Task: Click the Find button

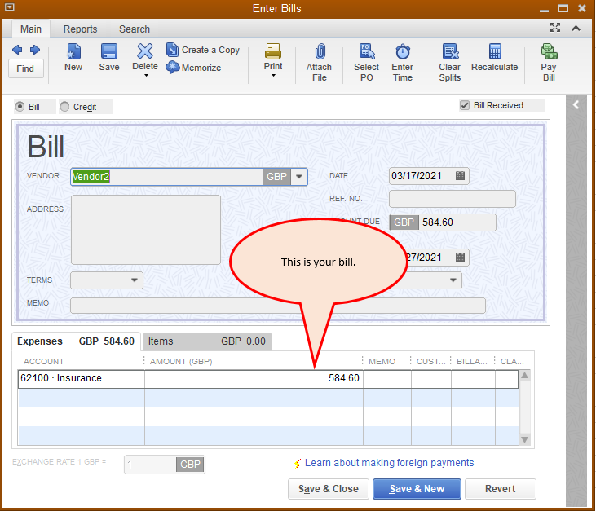Action: (x=25, y=68)
